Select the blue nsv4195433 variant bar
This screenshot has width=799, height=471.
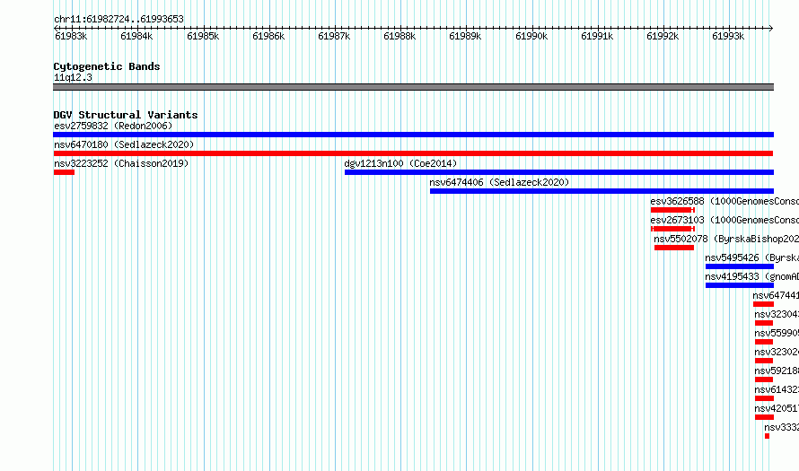[740, 285]
